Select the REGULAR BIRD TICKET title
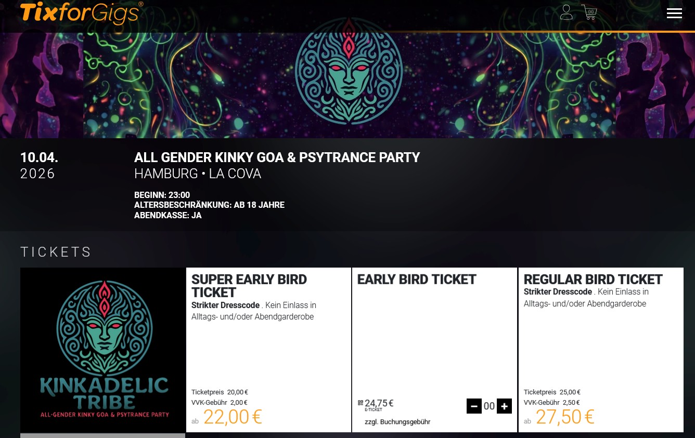This screenshot has height=438, width=695. (593, 280)
